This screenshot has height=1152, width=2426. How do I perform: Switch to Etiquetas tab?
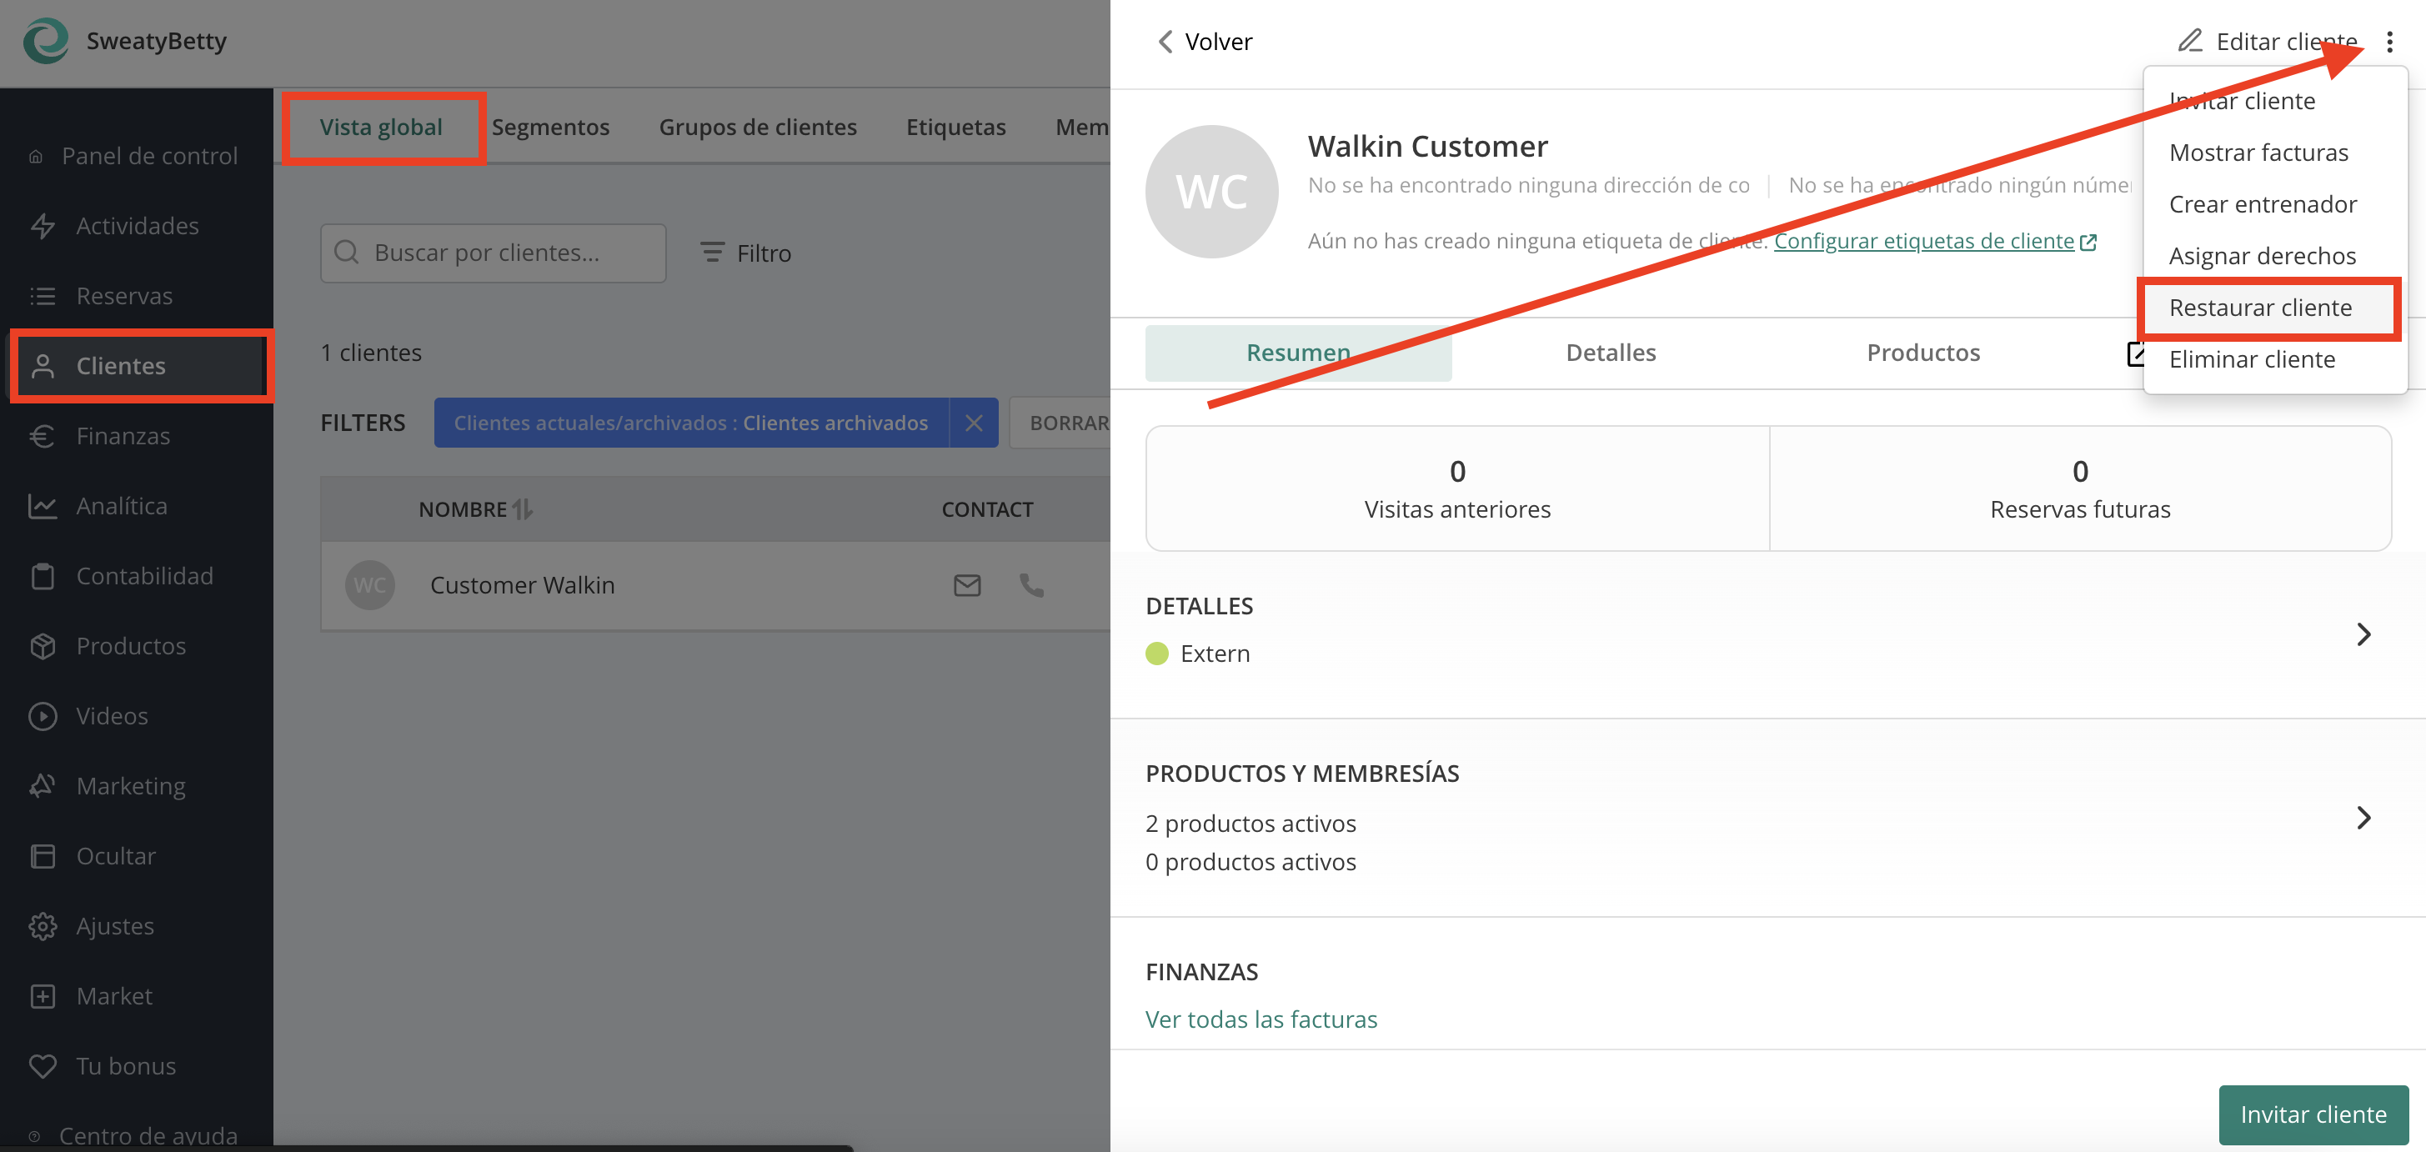tap(956, 128)
